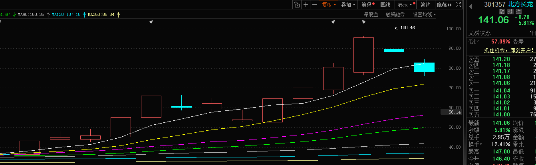This screenshot has height=165, width=536.
Task: Toggle the 隐藏 hide panel button
Action: [444, 5]
